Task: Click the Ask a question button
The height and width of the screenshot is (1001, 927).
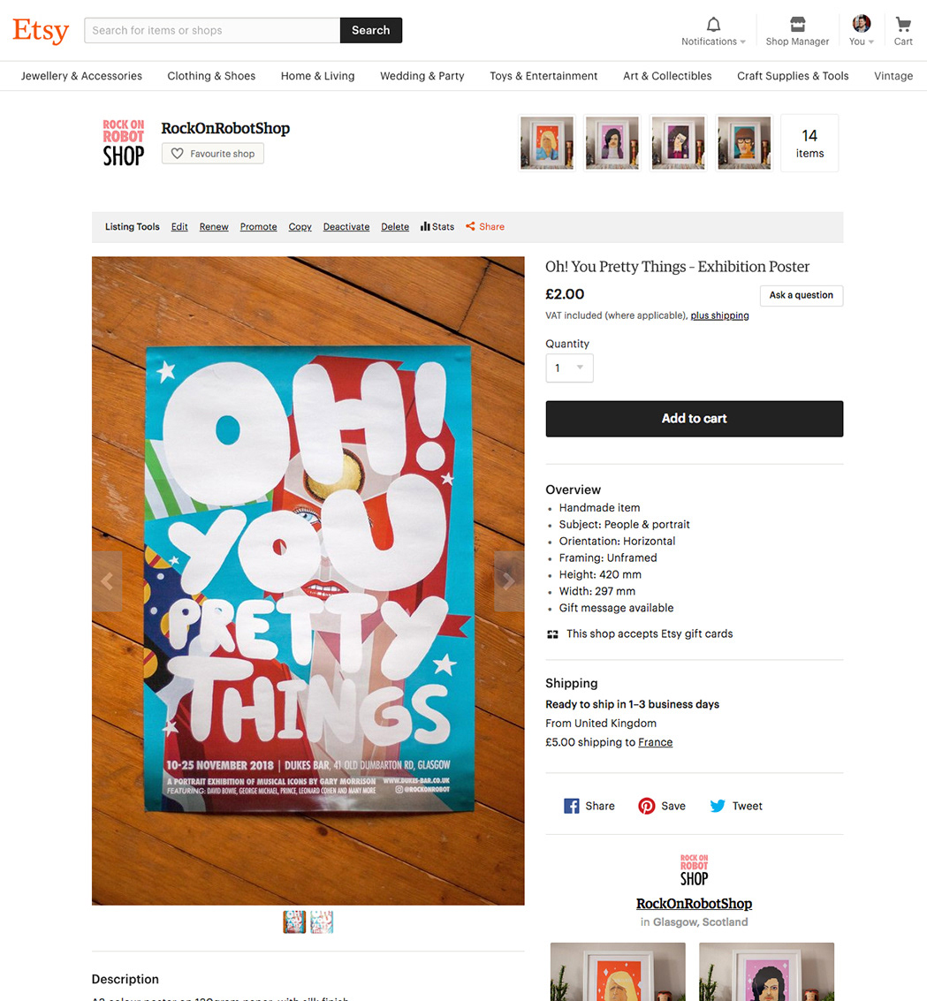Action: point(802,296)
